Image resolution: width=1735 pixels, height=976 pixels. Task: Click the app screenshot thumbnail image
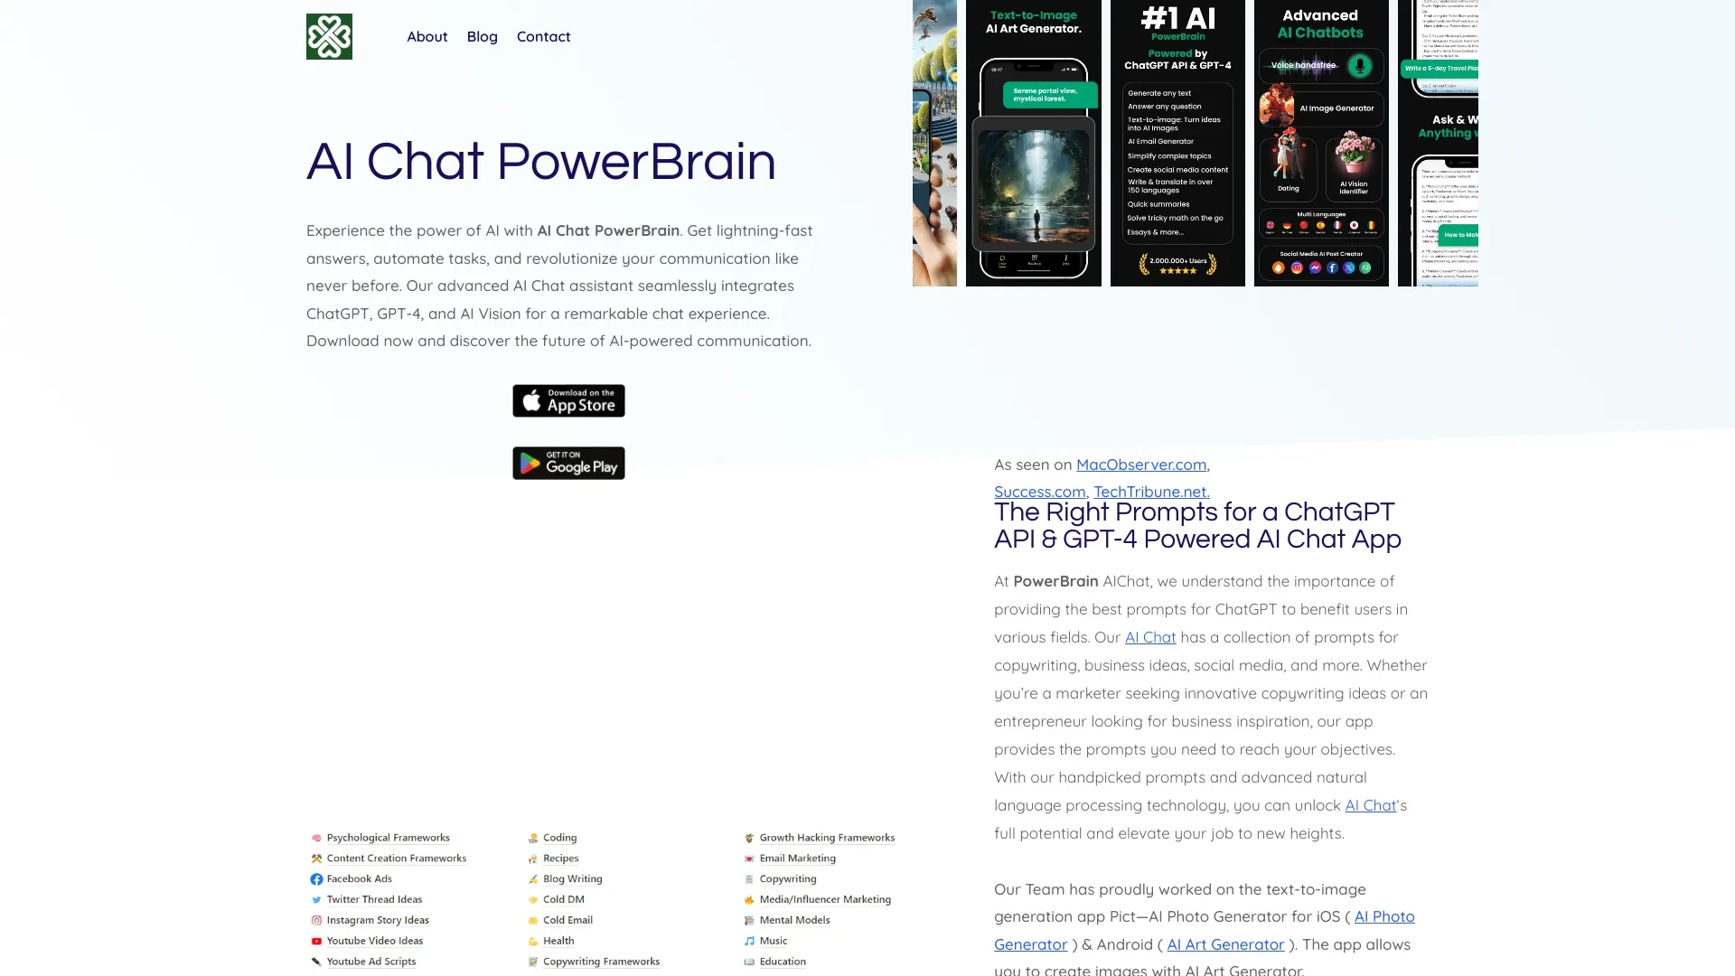point(1177,143)
